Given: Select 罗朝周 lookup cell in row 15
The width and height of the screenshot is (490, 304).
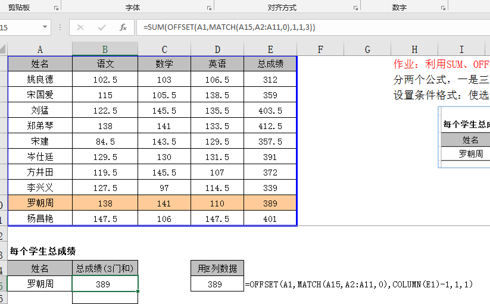Looking at the screenshot, I should [40, 284].
